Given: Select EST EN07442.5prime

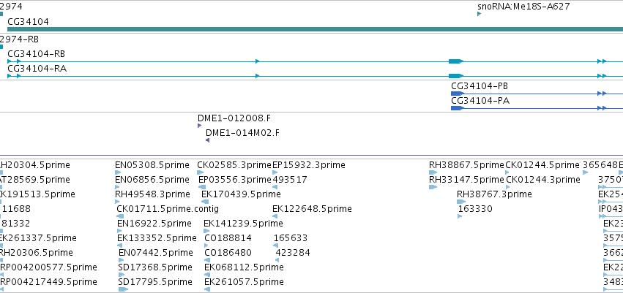Looking at the screenshot, I should pyautogui.click(x=156, y=253).
